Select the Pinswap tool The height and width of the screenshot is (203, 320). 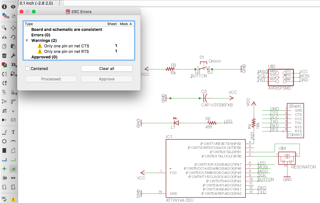click(x=4, y=74)
